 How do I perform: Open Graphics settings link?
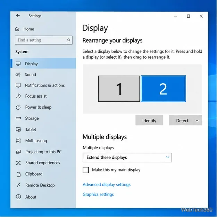98,194
